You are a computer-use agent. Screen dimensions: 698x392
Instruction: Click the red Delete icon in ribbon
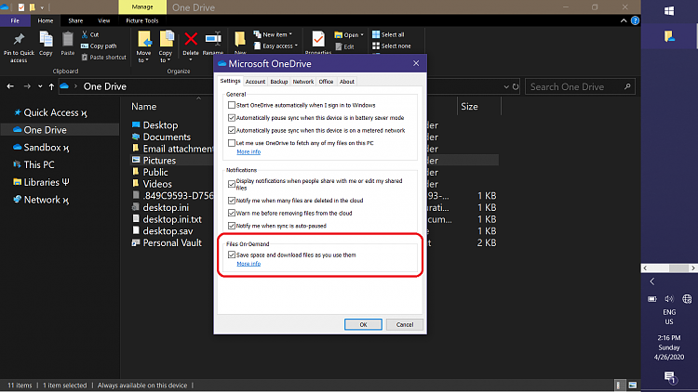pyautogui.click(x=191, y=38)
